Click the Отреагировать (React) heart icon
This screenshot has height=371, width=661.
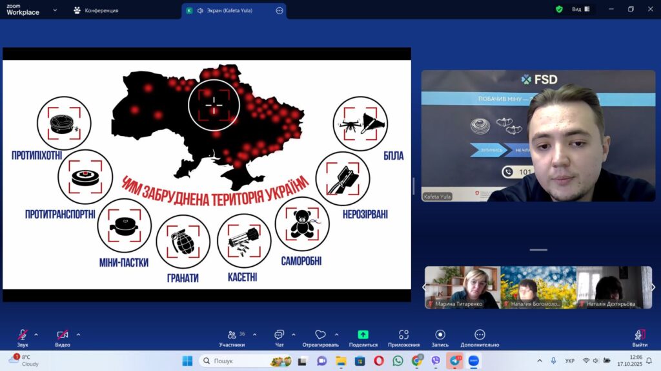click(x=320, y=336)
